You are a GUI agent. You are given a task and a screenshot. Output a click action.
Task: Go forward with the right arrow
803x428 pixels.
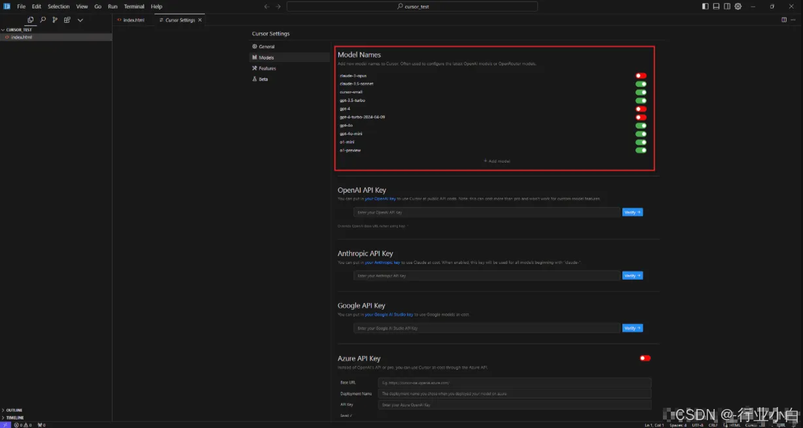click(279, 7)
